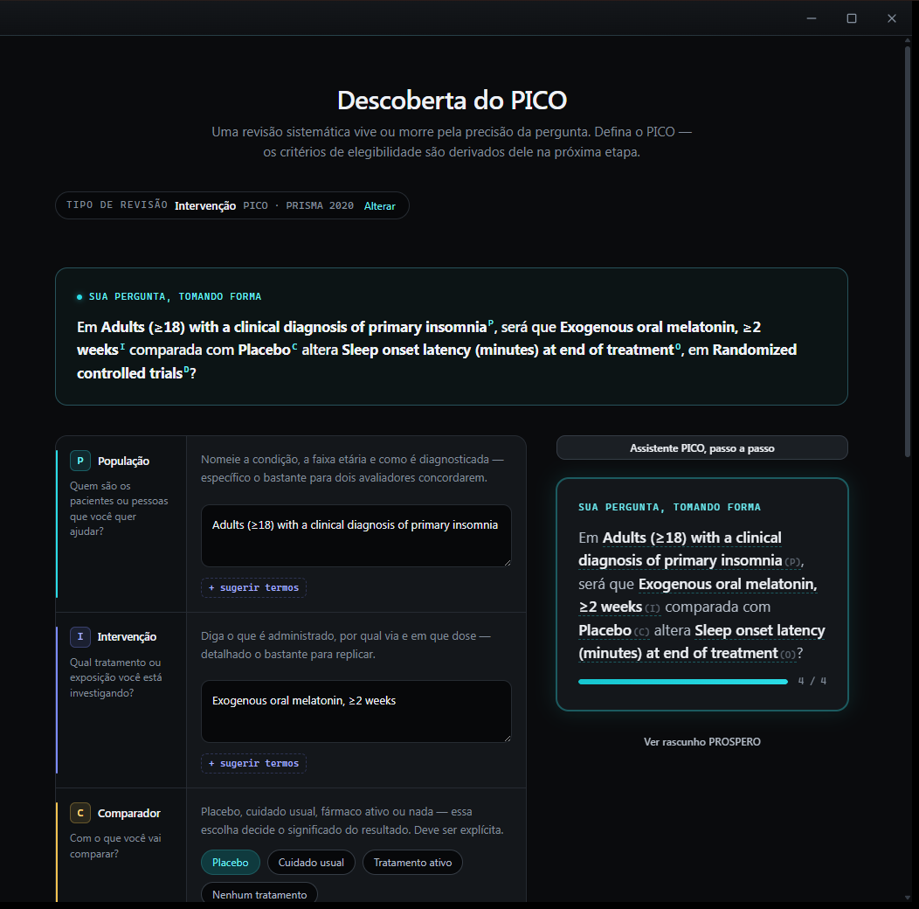This screenshot has width=919, height=909.
Task: Select the Placebo comparator chip
Action: point(231,862)
